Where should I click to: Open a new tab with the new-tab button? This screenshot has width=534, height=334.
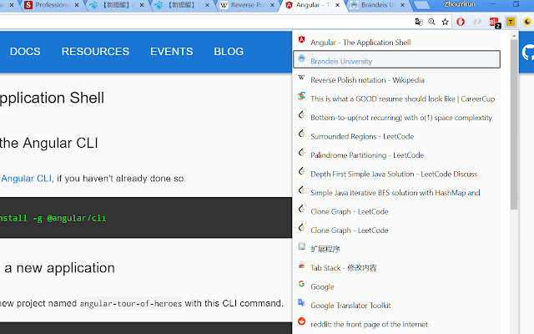point(422,5)
